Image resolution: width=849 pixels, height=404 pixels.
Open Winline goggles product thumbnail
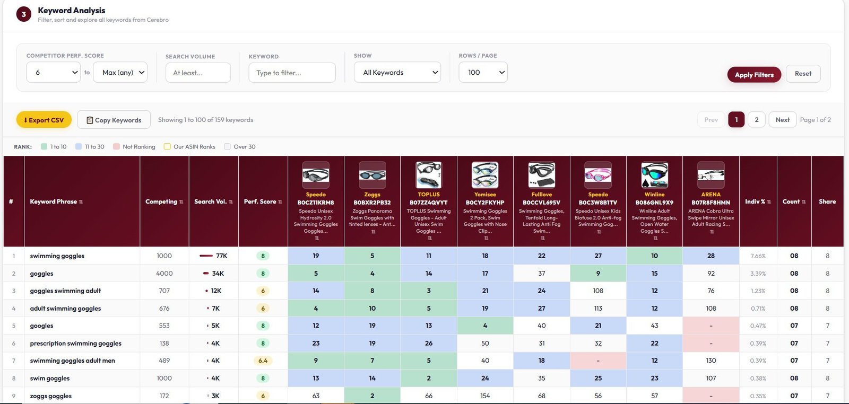(655, 175)
